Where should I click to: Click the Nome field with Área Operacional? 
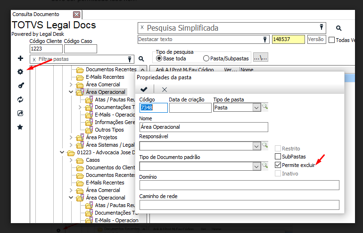coord(204,127)
